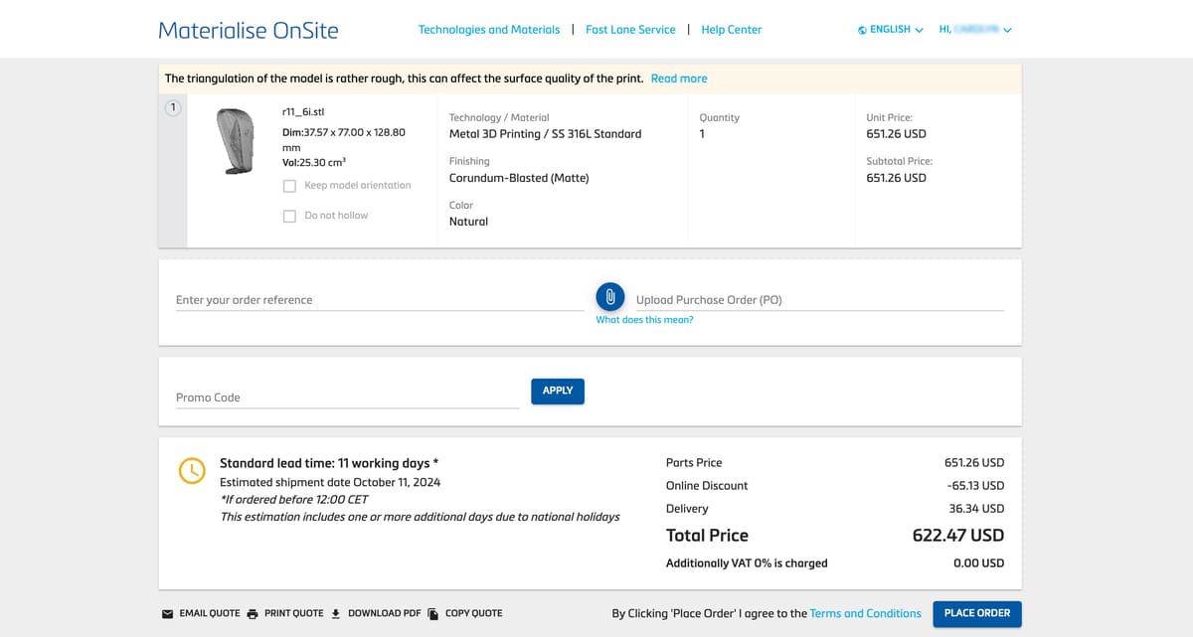The width and height of the screenshot is (1193, 637).
Task: Open the Terms and Conditions link
Action: (866, 613)
